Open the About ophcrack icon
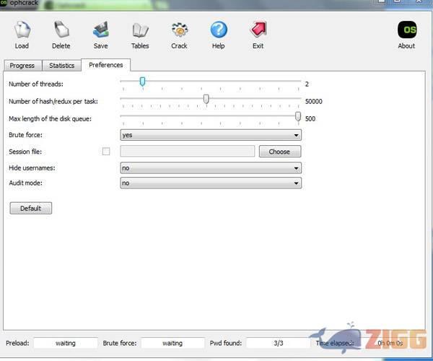The height and width of the screenshot is (361, 433). [x=406, y=34]
